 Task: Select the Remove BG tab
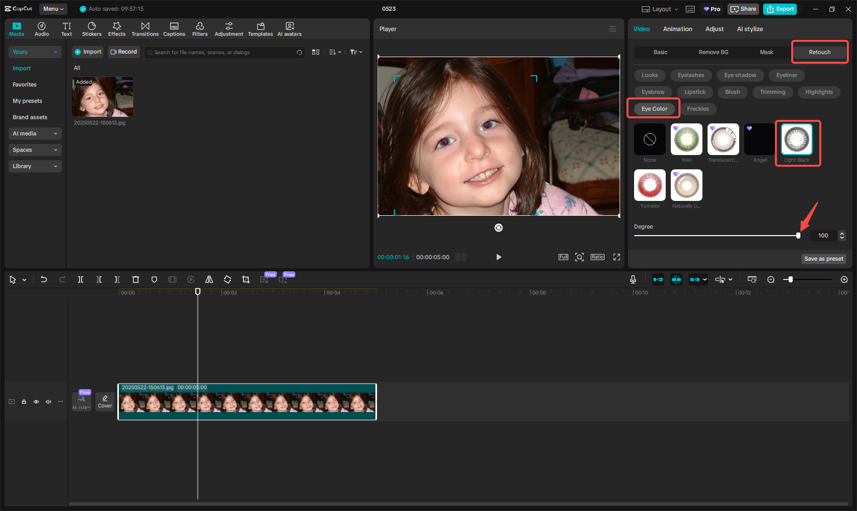(x=713, y=52)
